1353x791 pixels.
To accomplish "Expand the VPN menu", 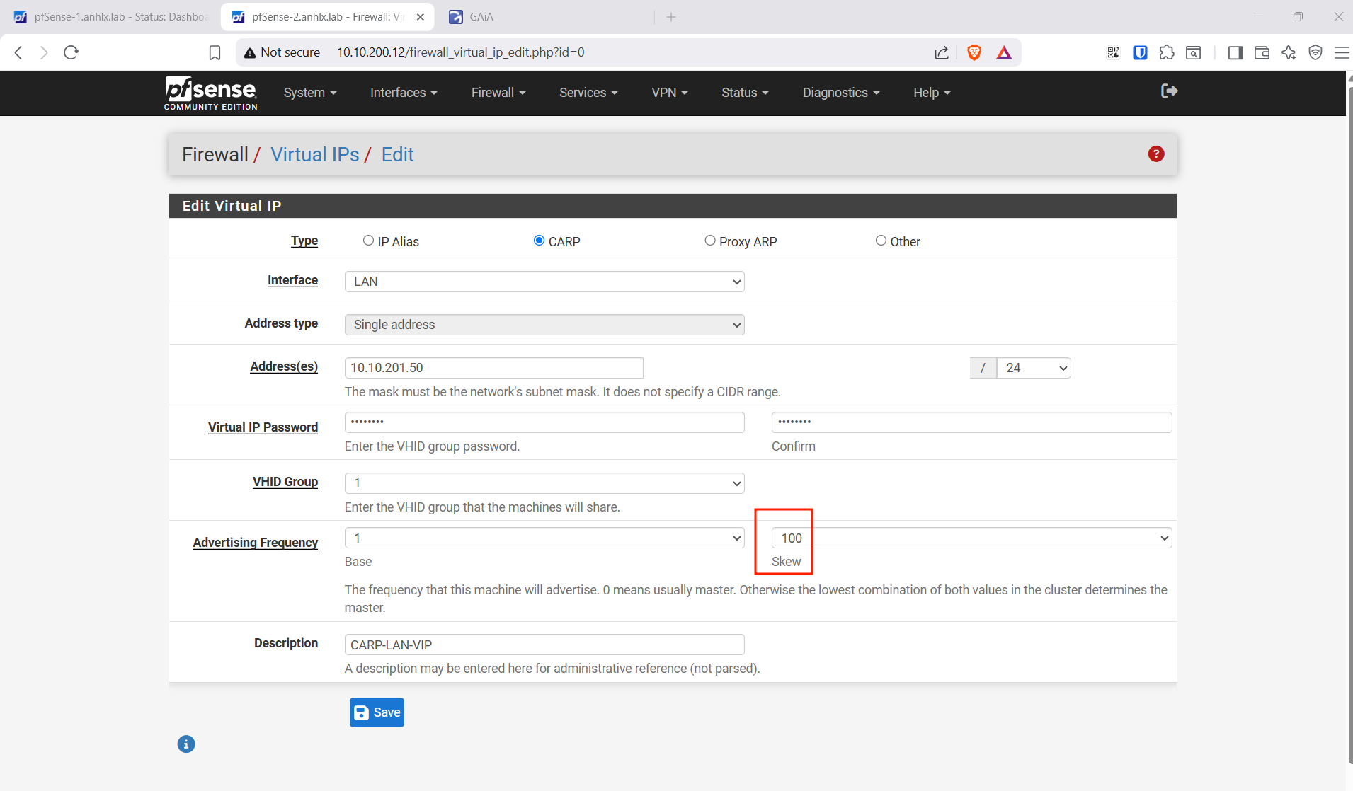I will click(670, 93).
